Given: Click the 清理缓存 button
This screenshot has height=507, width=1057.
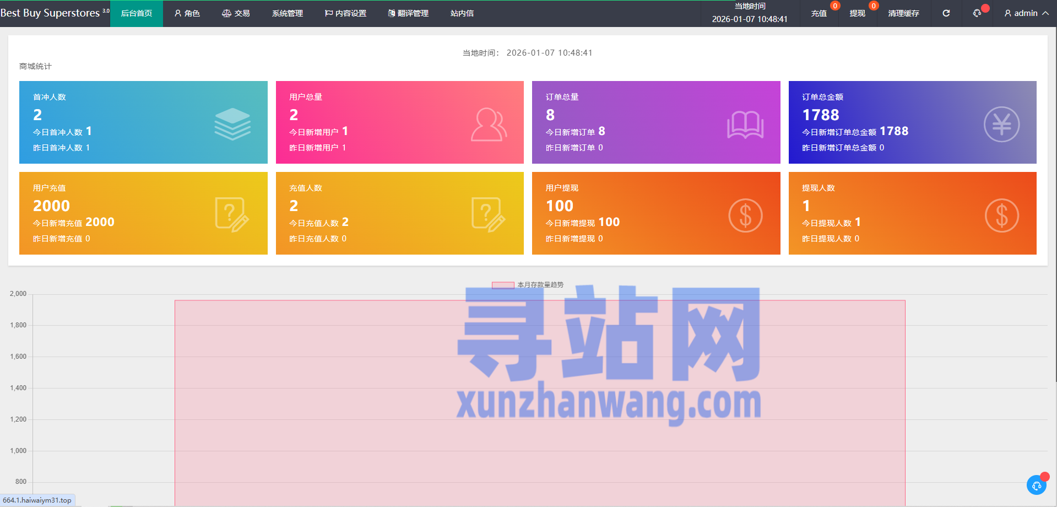Looking at the screenshot, I should coord(903,13).
